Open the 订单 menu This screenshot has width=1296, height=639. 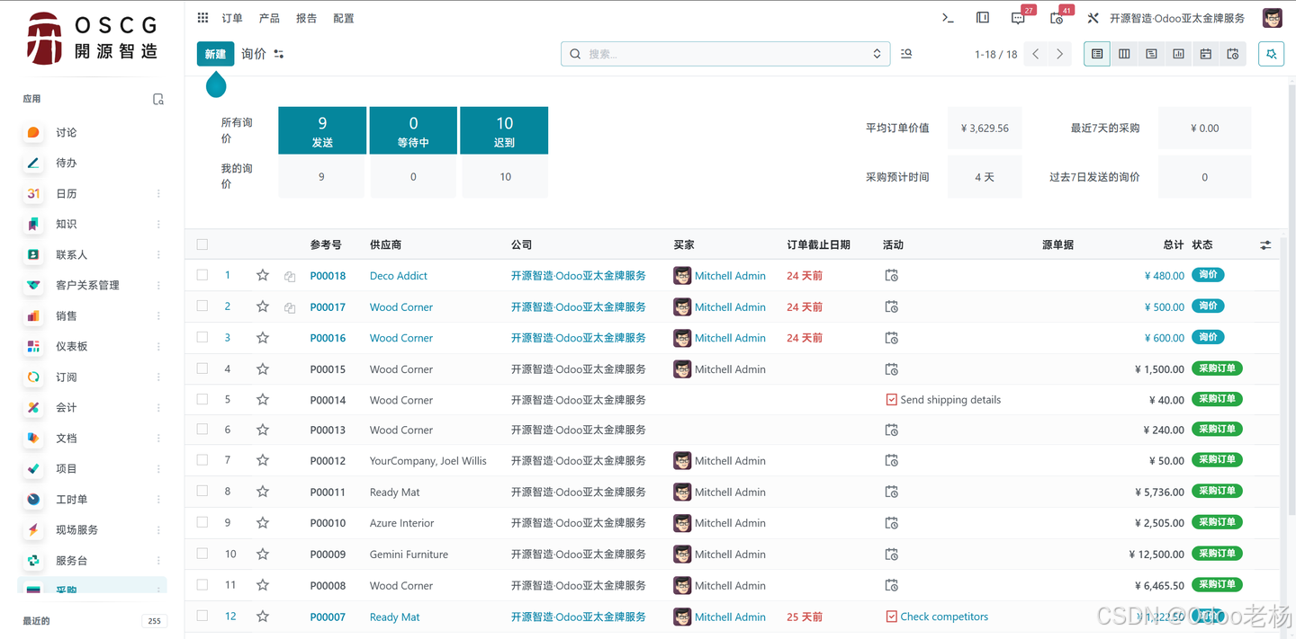click(x=232, y=18)
